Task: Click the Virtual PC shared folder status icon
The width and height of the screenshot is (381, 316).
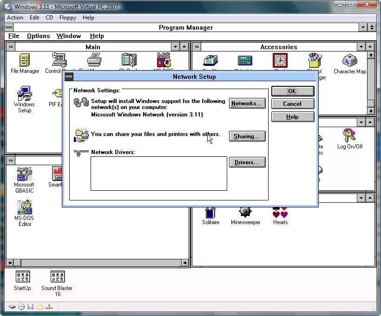Action: [39, 307]
